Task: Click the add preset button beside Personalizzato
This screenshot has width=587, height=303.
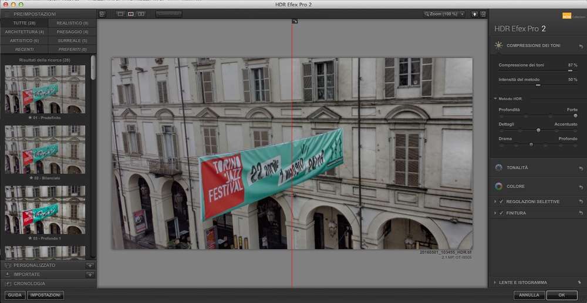Action: (89, 265)
